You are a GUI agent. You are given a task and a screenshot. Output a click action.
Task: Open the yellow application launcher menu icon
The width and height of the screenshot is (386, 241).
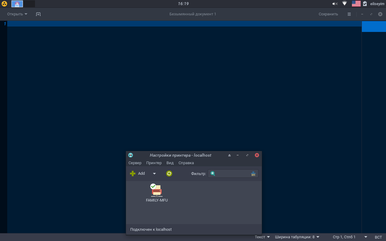click(x=4, y=4)
